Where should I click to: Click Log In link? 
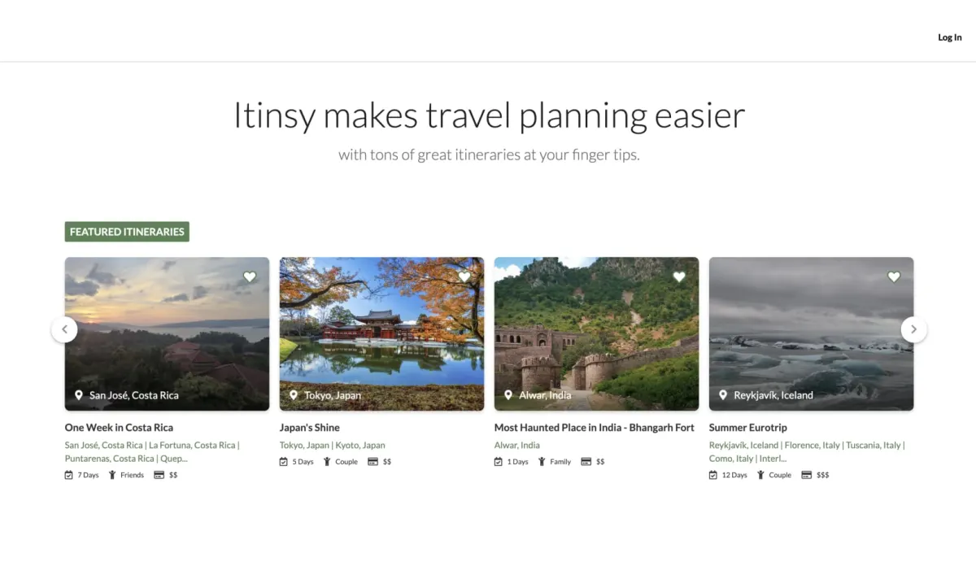coord(949,37)
